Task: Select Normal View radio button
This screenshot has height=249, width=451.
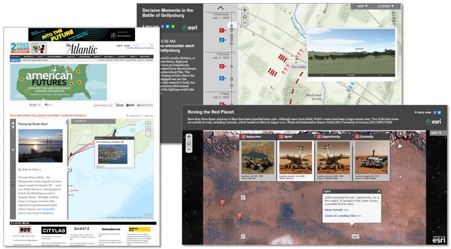Action: coord(128,116)
